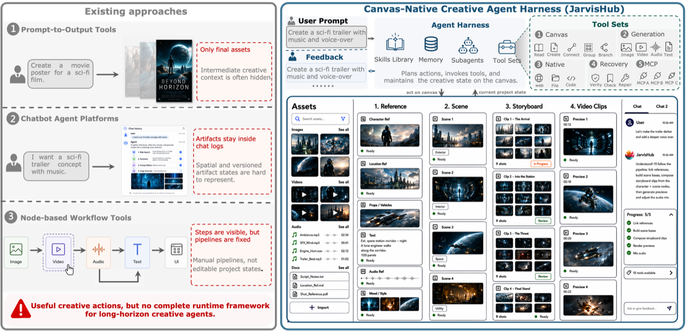The height and width of the screenshot is (331, 686).
Task: Click the In Progress badge on Clip 1
Action: [540, 164]
